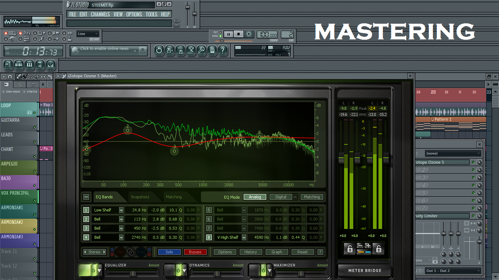This screenshot has height=280, width=499.
Task: Open the Mixer window icon
Action: (51, 65)
